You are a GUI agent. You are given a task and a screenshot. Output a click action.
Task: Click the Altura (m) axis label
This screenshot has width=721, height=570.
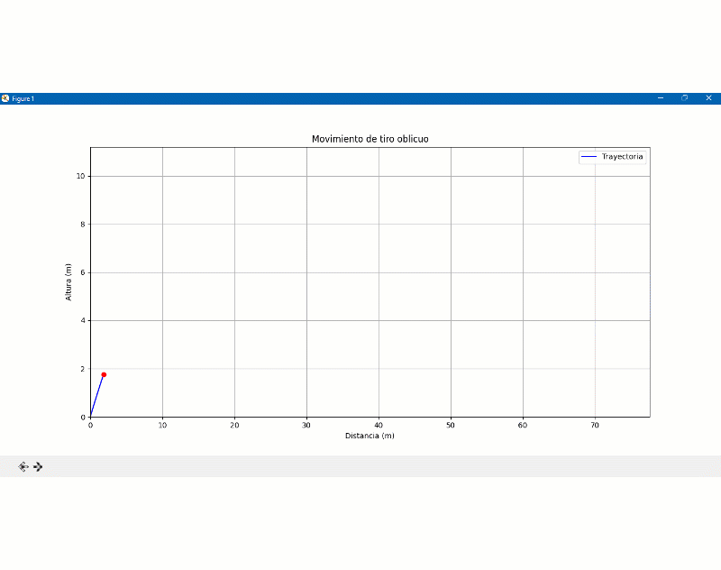(68, 281)
